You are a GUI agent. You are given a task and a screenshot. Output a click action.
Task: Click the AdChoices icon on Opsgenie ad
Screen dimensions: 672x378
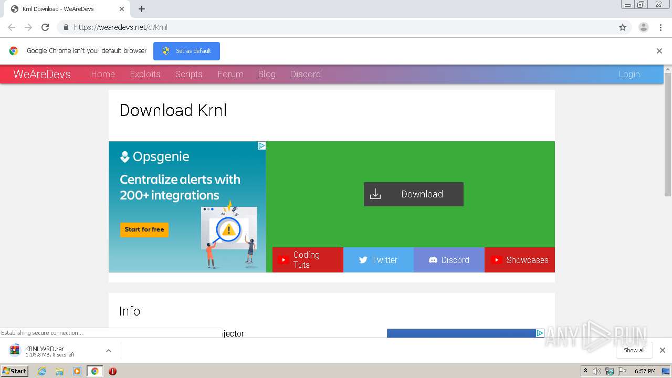[x=261, y=145]
